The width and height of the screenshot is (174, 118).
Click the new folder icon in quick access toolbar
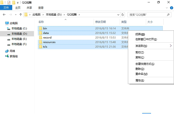14,2
